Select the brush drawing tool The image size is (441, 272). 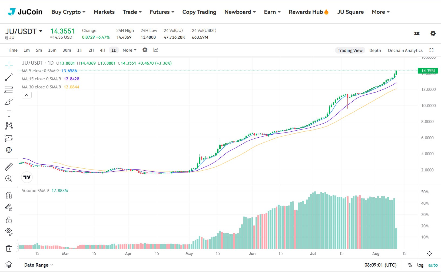coord(9,102)
